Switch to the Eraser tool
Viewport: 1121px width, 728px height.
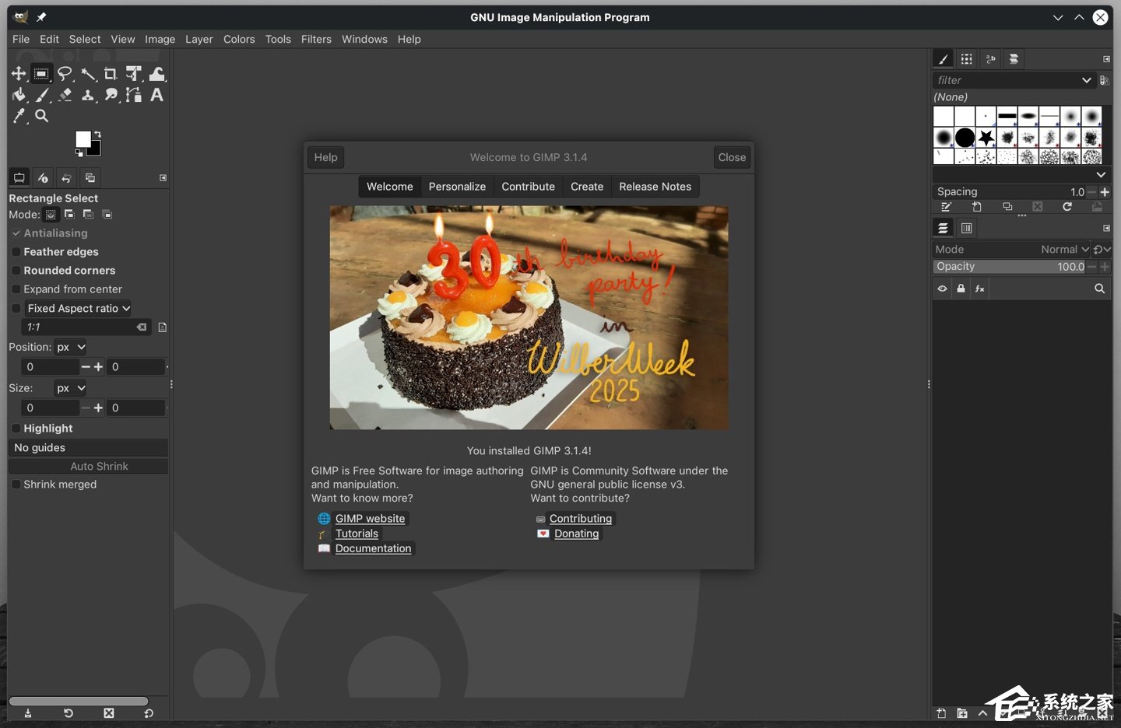point(65,95)
